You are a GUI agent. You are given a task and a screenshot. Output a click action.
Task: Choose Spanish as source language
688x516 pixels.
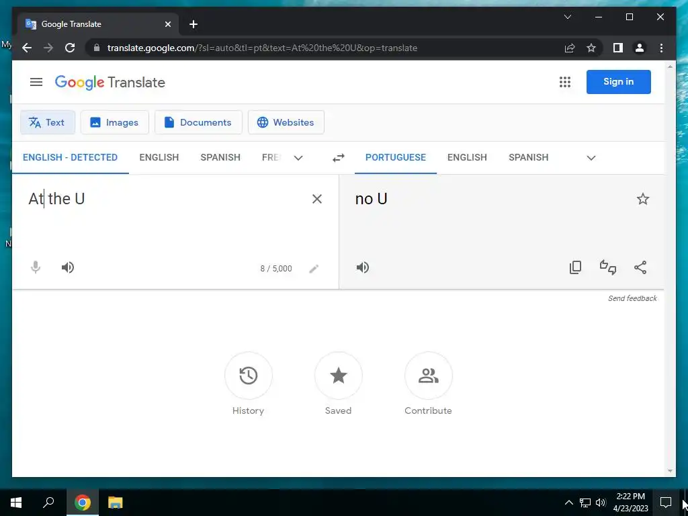(220, 157)
